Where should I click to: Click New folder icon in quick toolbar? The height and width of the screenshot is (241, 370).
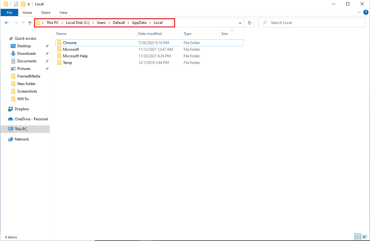click(23, 4)
